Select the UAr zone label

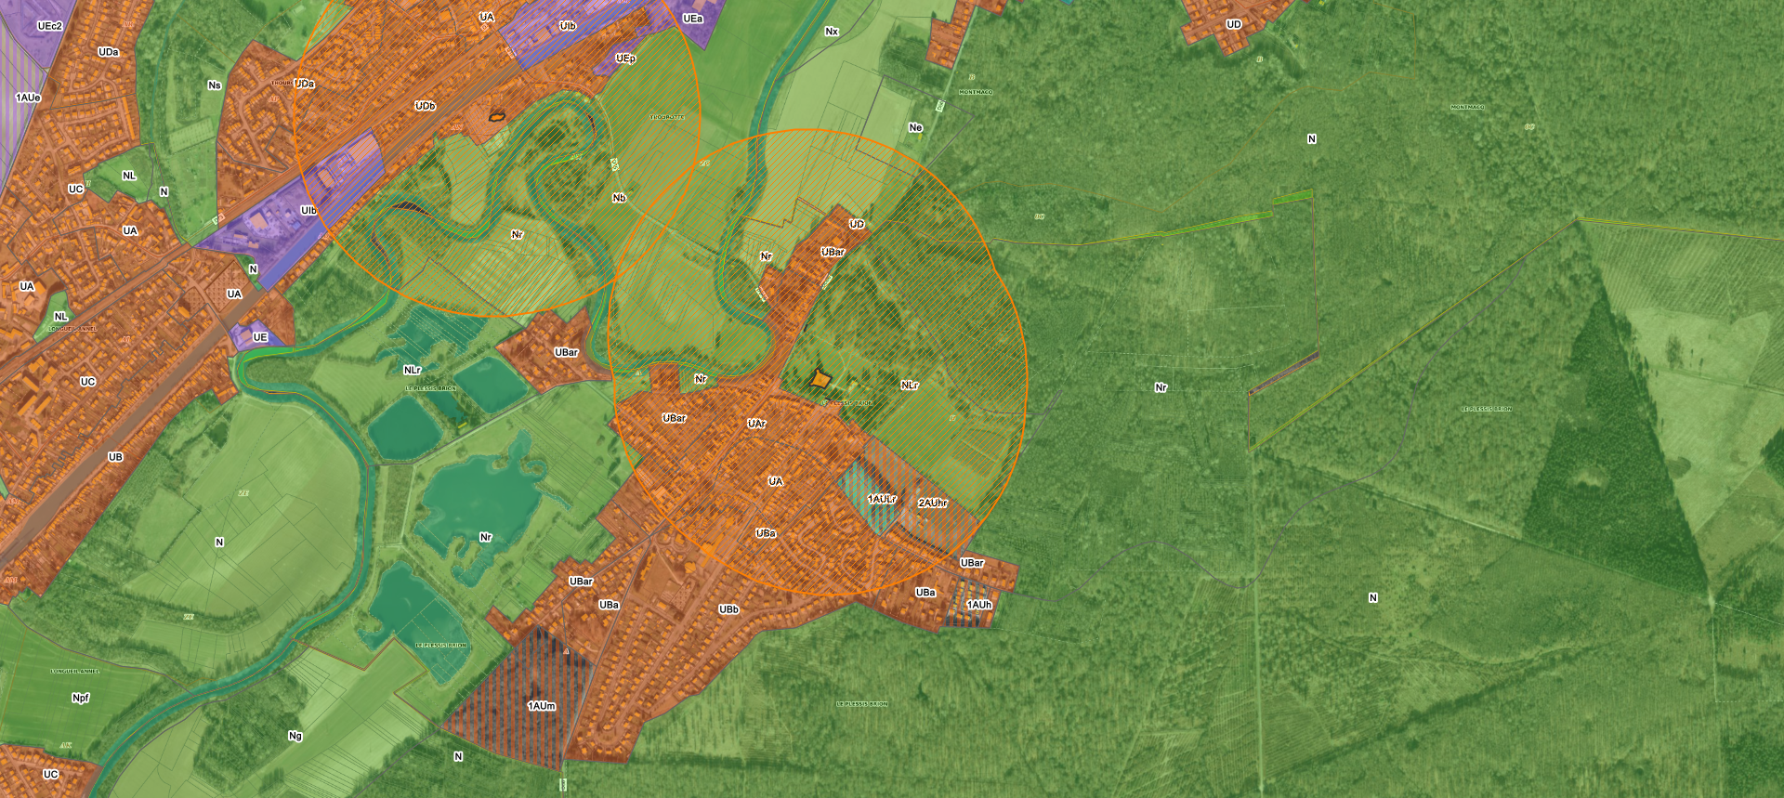pyautogui.click(x=756, y=424)
